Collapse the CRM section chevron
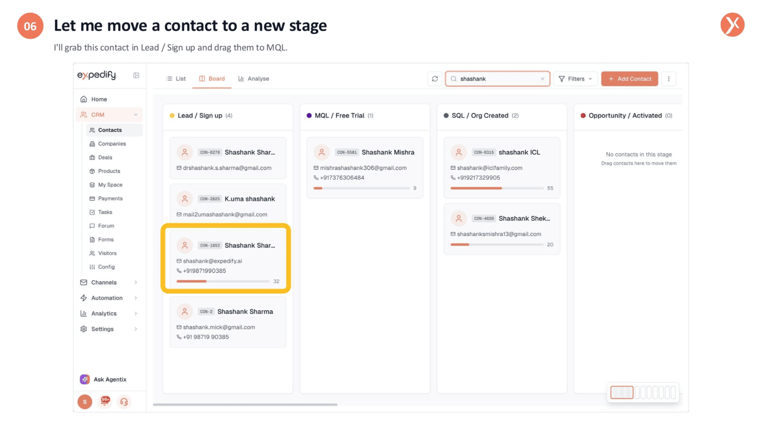Screen dimensions: 762x429 coord(136,115)
